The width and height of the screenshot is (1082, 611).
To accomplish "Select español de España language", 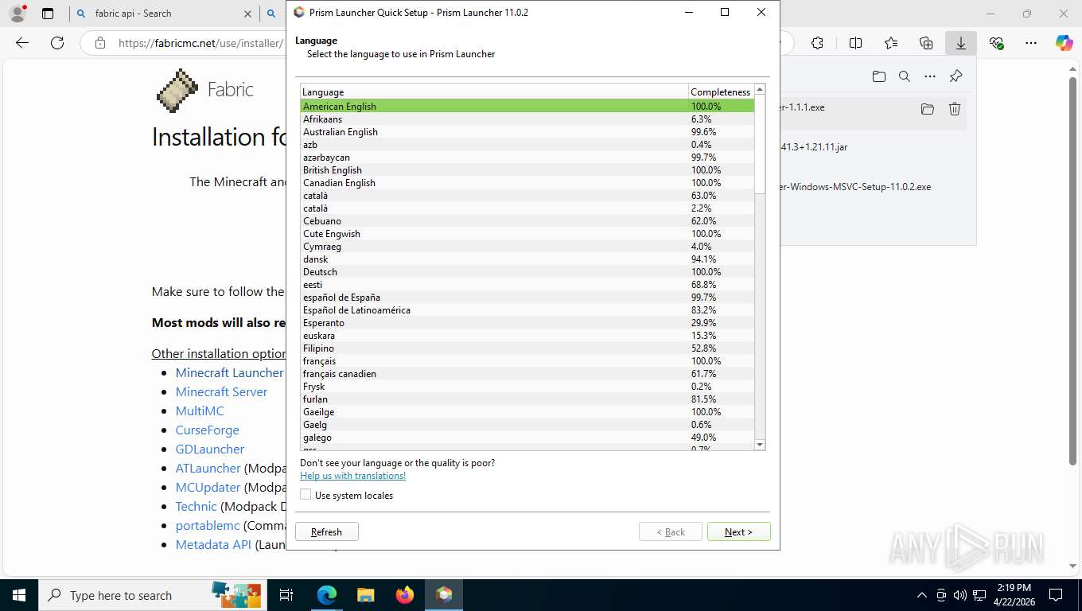I will click(x=527, y=297).
